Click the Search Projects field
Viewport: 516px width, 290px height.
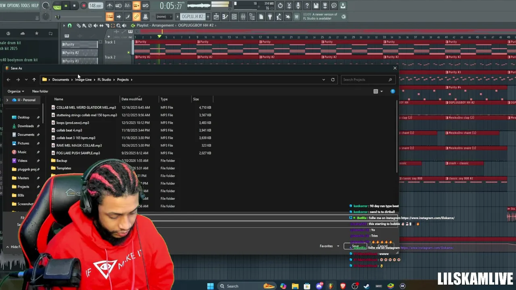tap(367, 80)
